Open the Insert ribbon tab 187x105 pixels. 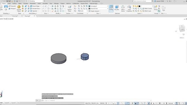click(39, 3)
